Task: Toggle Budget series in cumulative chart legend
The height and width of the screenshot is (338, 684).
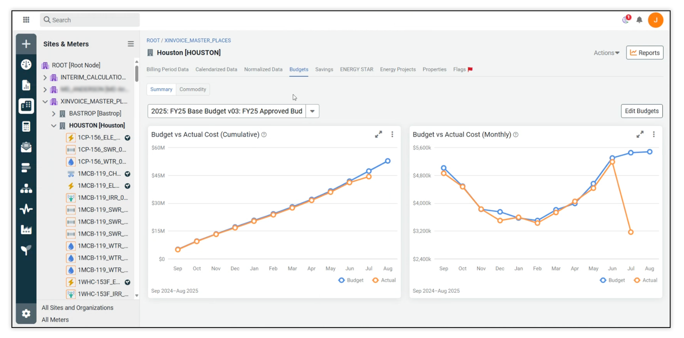Action: tap(351, 280)
